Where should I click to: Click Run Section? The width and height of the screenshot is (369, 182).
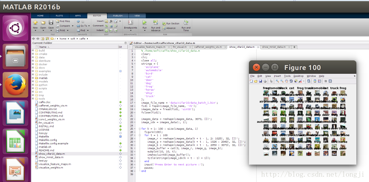click(171, 23)
